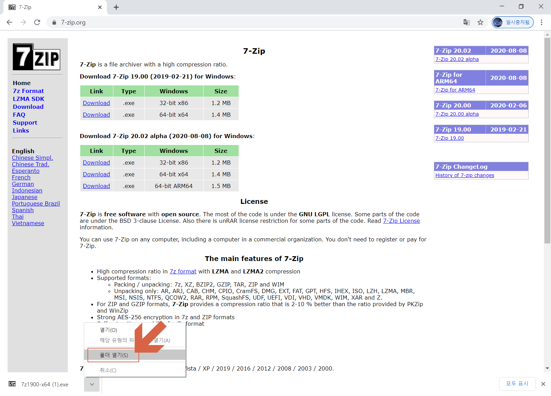The height and width of the screenshot is (396, 551).
Task: Open the Download sidebar page link
Action: 28,107
